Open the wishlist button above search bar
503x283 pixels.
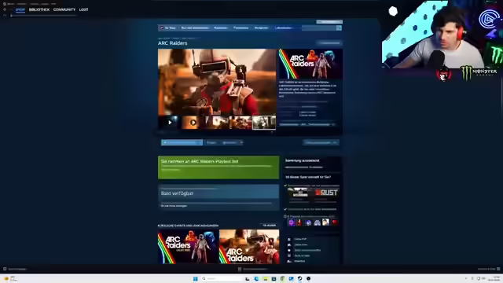(329, 22)
